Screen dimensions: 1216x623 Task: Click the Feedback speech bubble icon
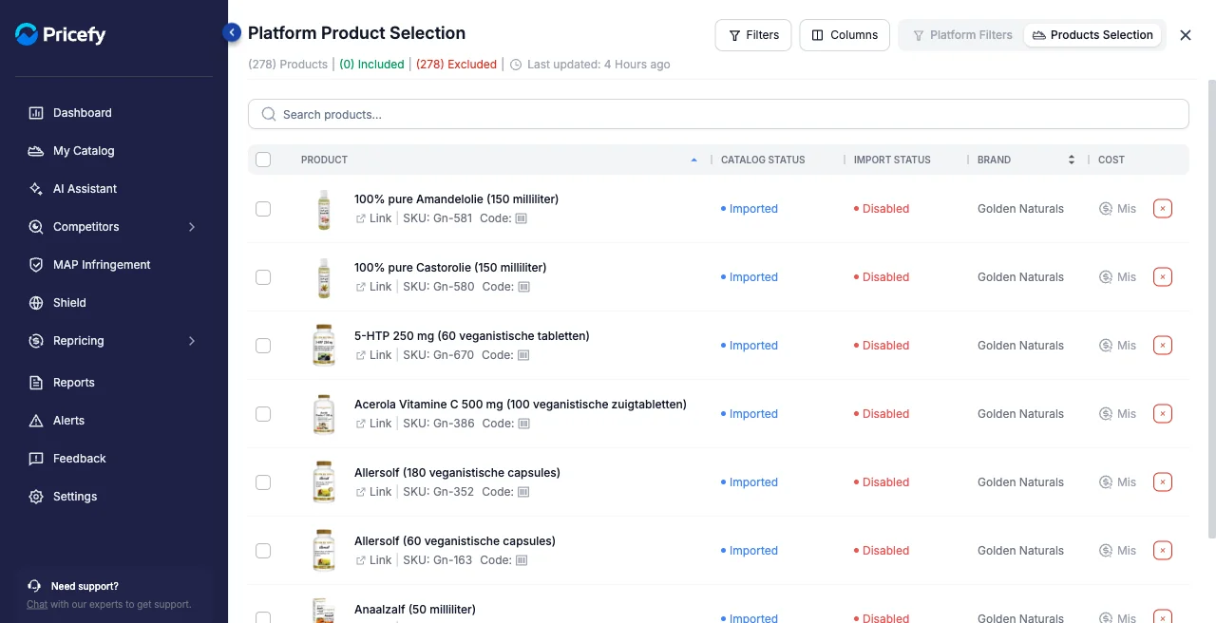(36, 459)
